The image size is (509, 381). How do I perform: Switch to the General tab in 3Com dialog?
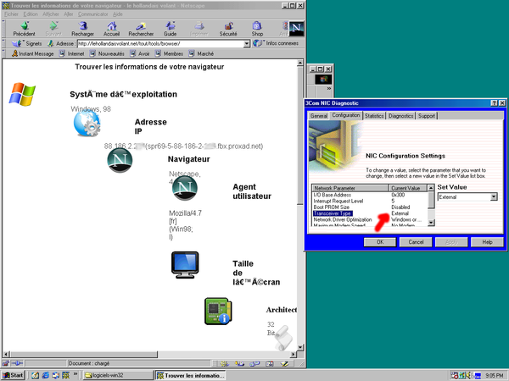click(318, 116)
